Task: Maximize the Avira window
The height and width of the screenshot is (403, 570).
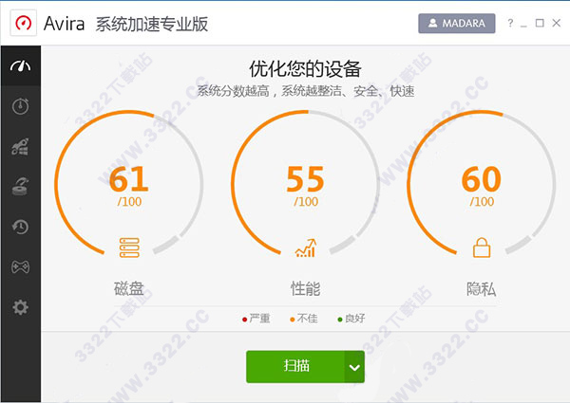Action: [x=540, y=23]
